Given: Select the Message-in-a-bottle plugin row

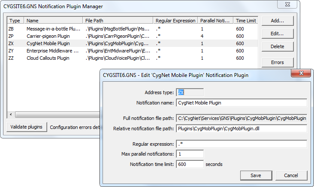Looking at the screenshot, I should pyautogui.click(x=133, y=29).
